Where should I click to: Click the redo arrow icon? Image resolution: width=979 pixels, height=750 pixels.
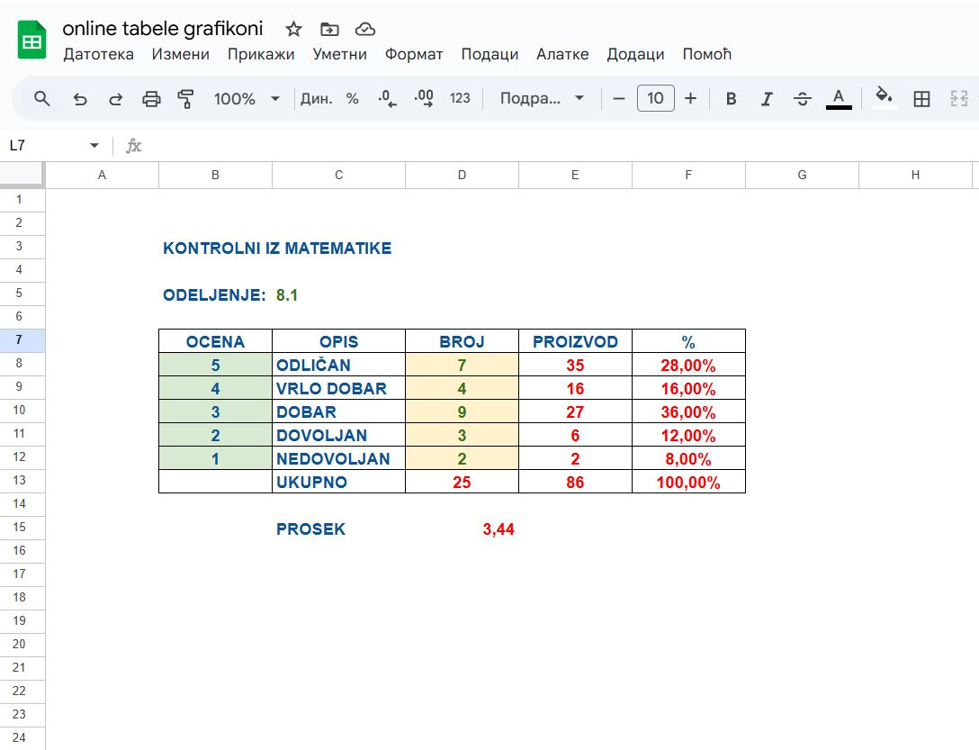point(115,98)
